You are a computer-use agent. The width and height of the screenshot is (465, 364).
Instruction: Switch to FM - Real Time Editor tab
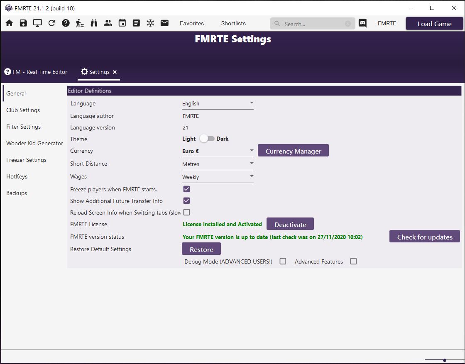point(36,72)
